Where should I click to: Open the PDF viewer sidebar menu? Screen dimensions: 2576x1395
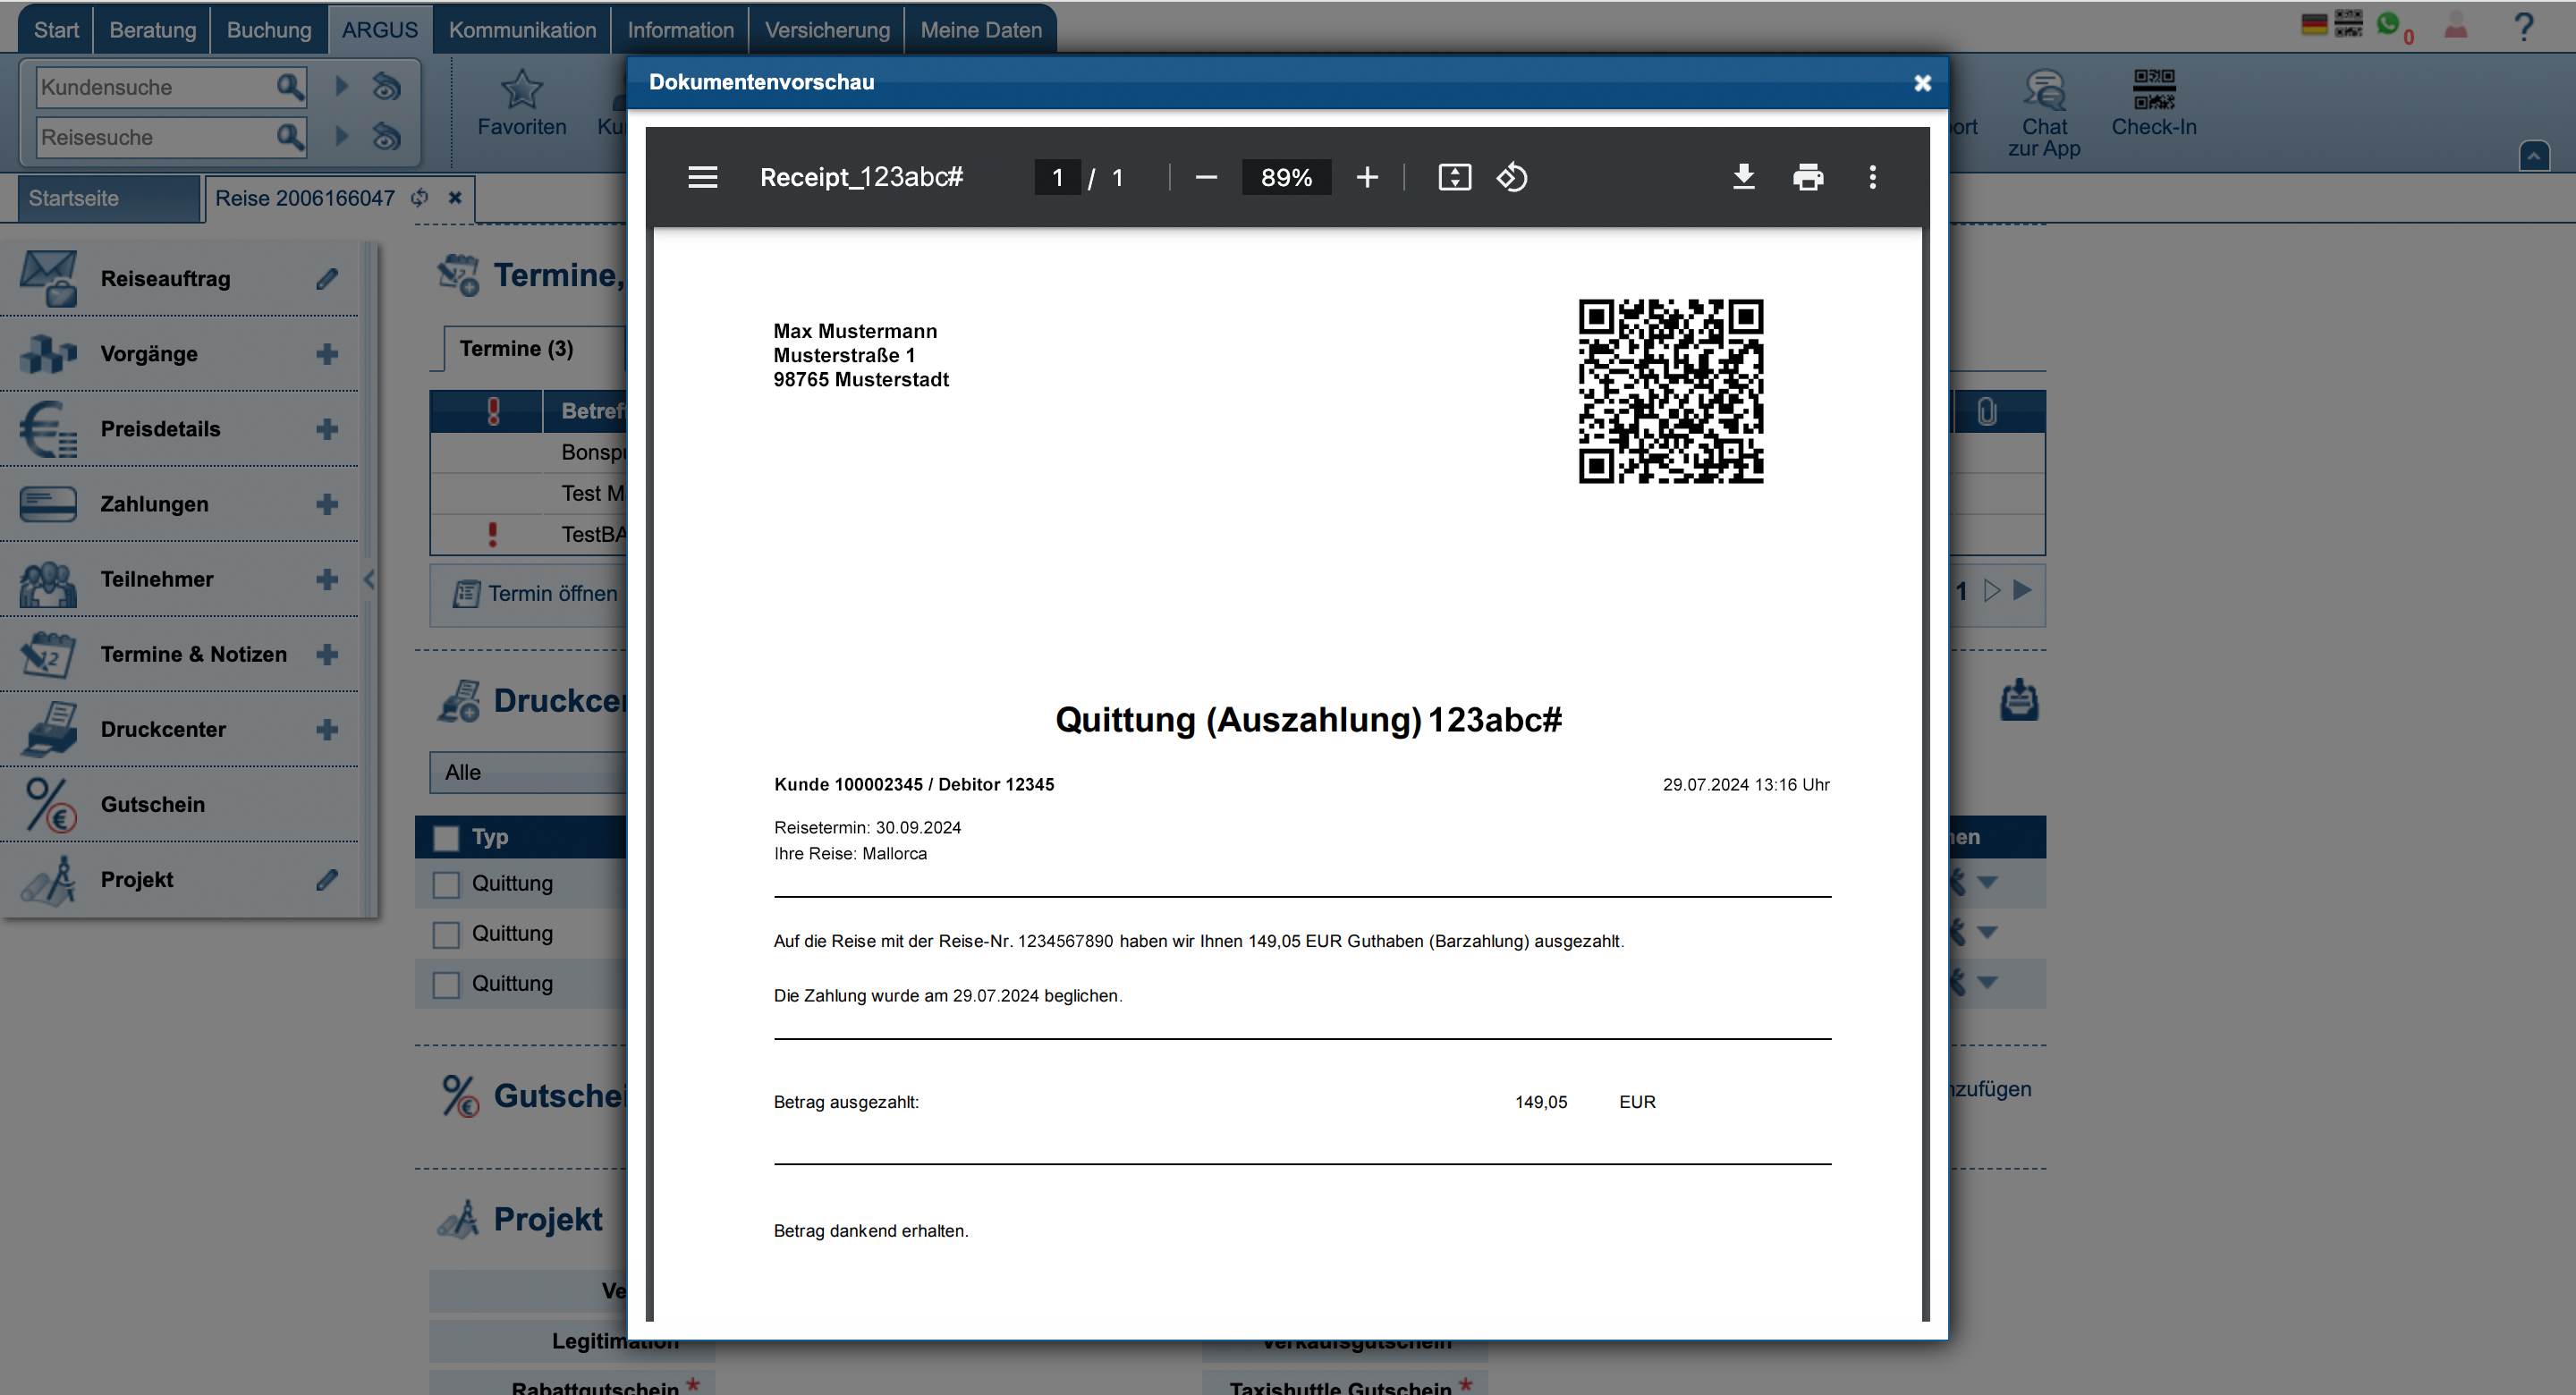coord(702,177)
